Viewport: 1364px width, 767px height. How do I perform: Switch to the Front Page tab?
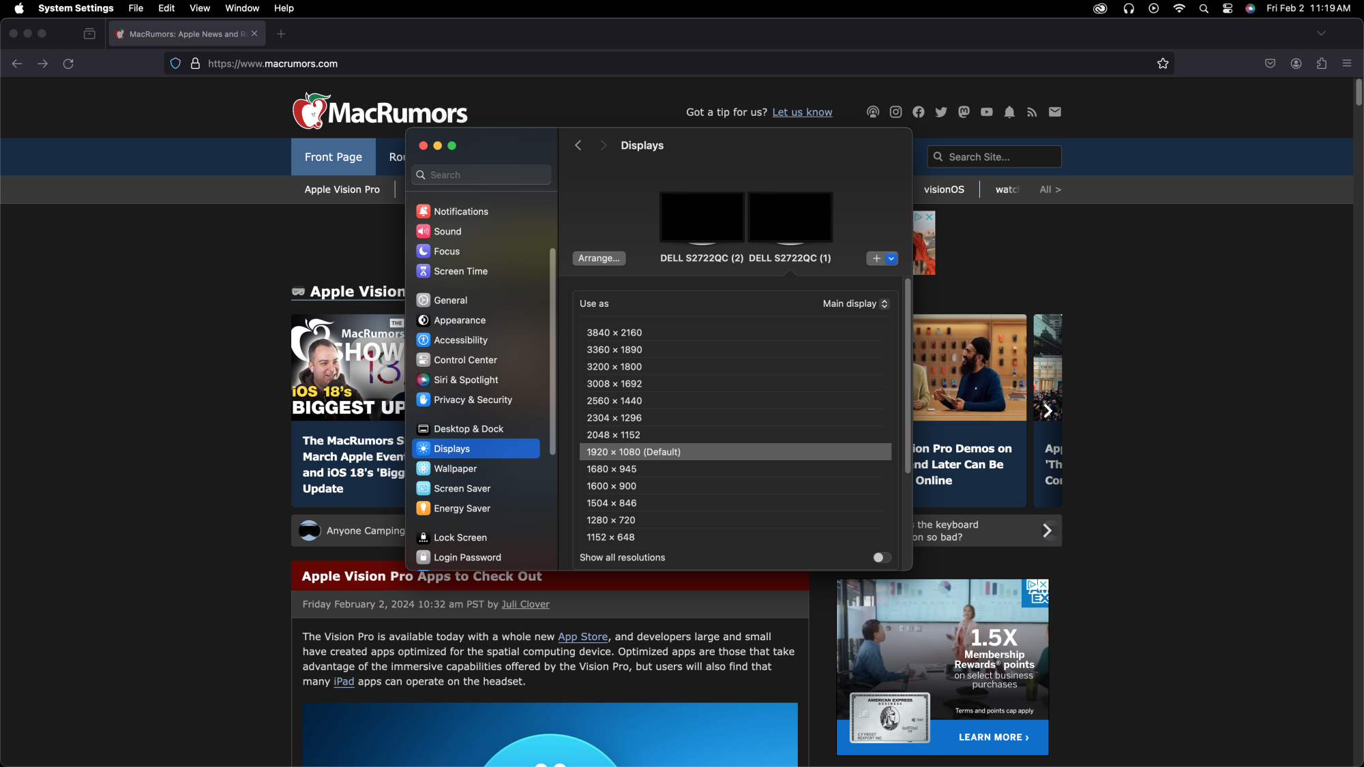pyautogui.click(x=333, y=157)
